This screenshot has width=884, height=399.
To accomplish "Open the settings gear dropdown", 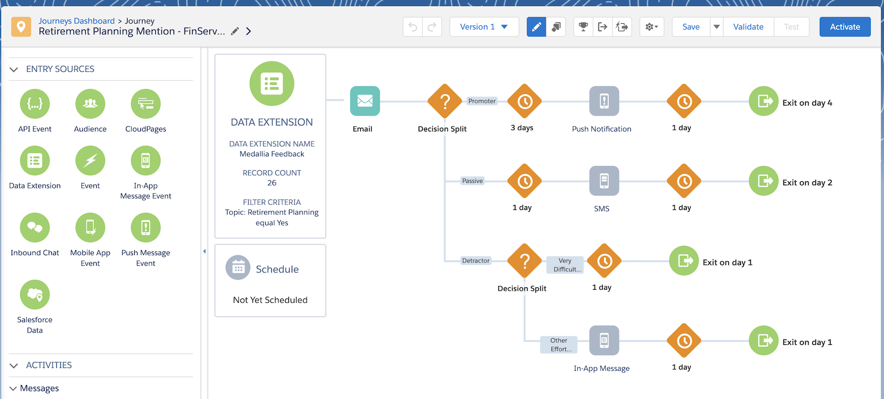I will [651, 27].
